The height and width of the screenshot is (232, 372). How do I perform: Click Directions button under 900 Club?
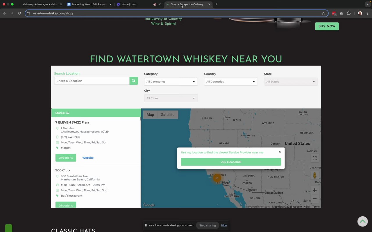coord(66,205)
